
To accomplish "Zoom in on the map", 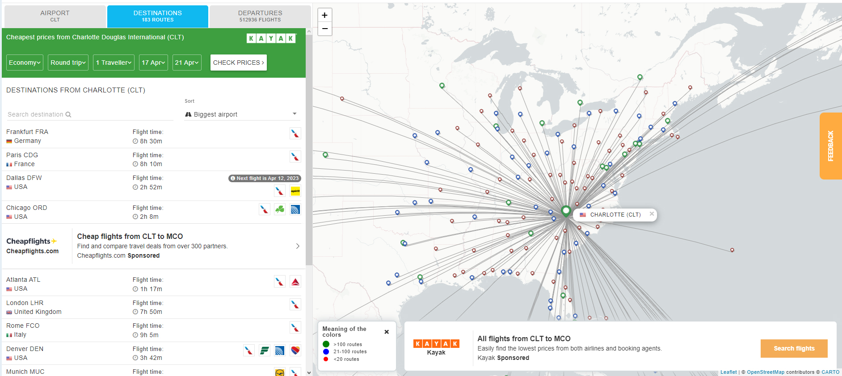I will coord(325,15).
